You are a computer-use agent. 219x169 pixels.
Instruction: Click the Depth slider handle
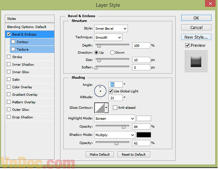pyautogui.click(x=99, y=46)
